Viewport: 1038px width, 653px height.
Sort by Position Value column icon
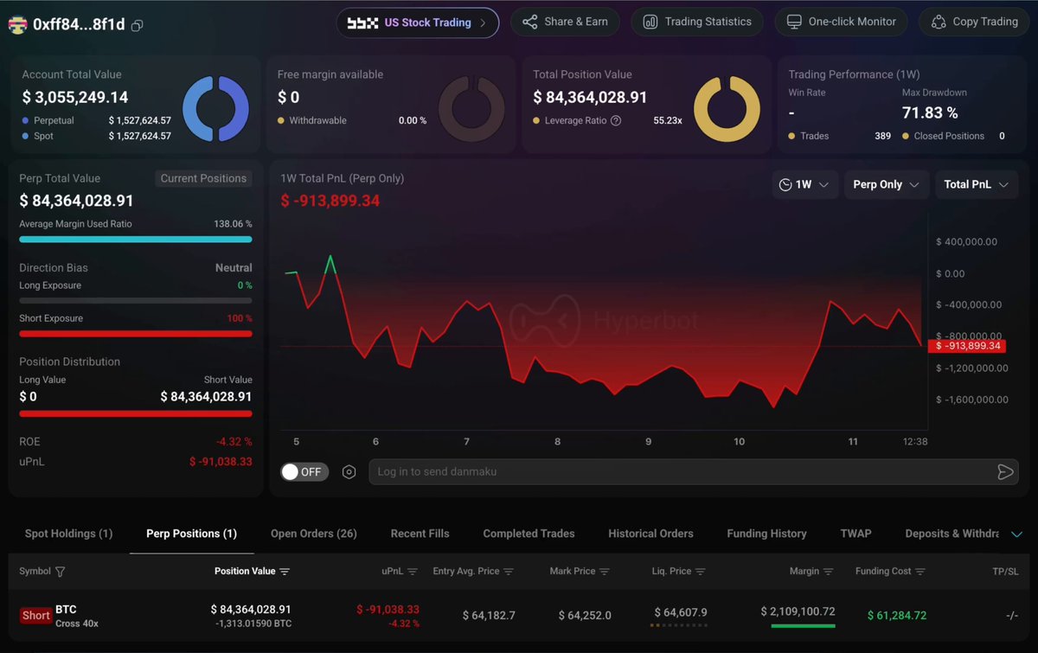[x=285, y=572]
